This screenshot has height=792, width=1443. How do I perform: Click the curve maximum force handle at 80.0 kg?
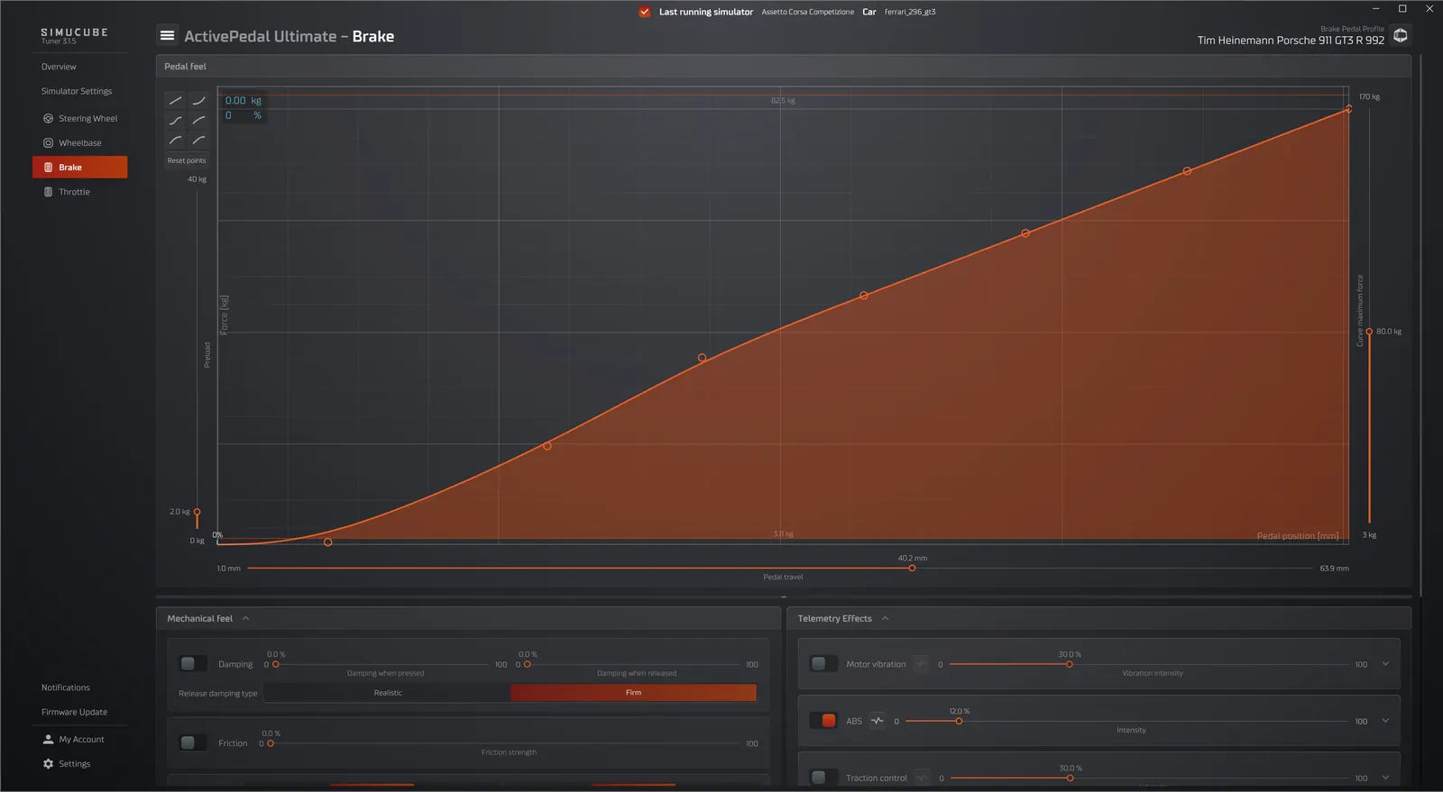coord(1369,332)
